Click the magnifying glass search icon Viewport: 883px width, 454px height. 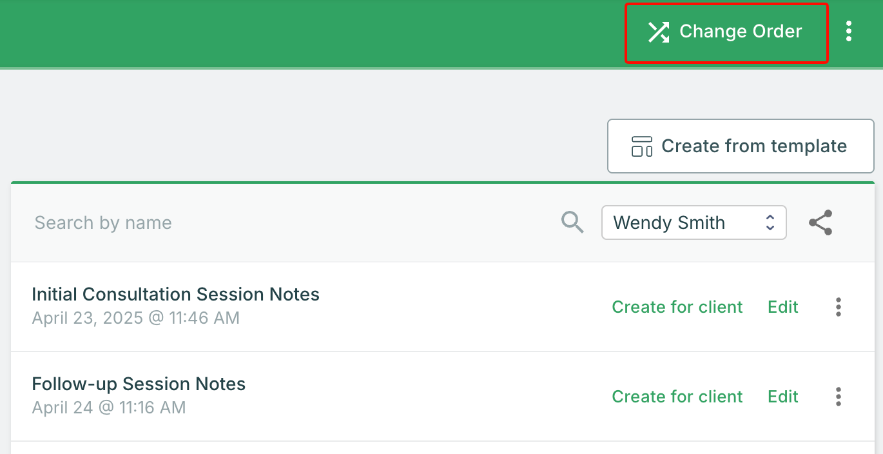point(572,222)
